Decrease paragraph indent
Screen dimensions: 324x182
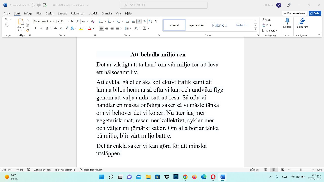[128, 21]
